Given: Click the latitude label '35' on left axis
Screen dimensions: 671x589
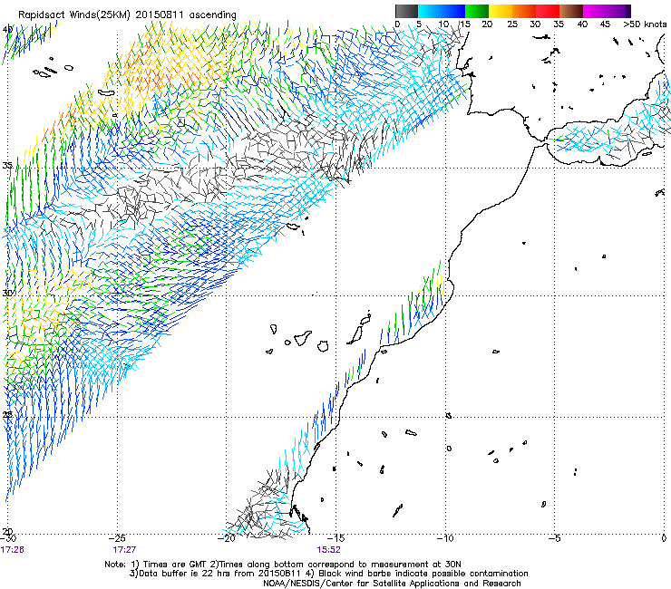Looking at the screenshot, I should point(7,166).
